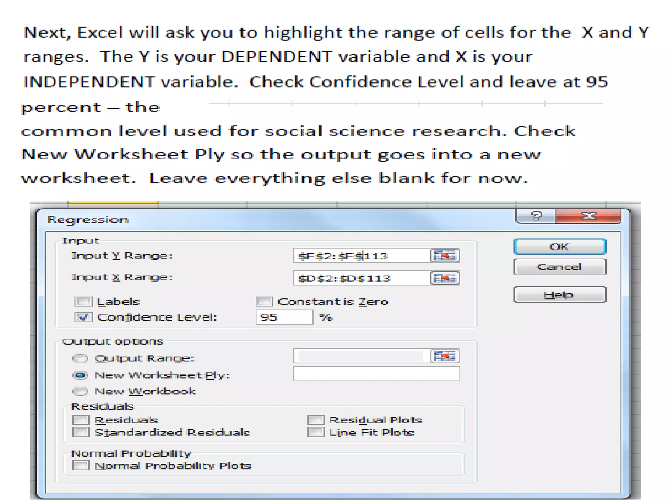This screenshot has width=670, height=502.
Task: Click the Input Y Range collapse-dialog icon
Action: (x=445, y=256)
